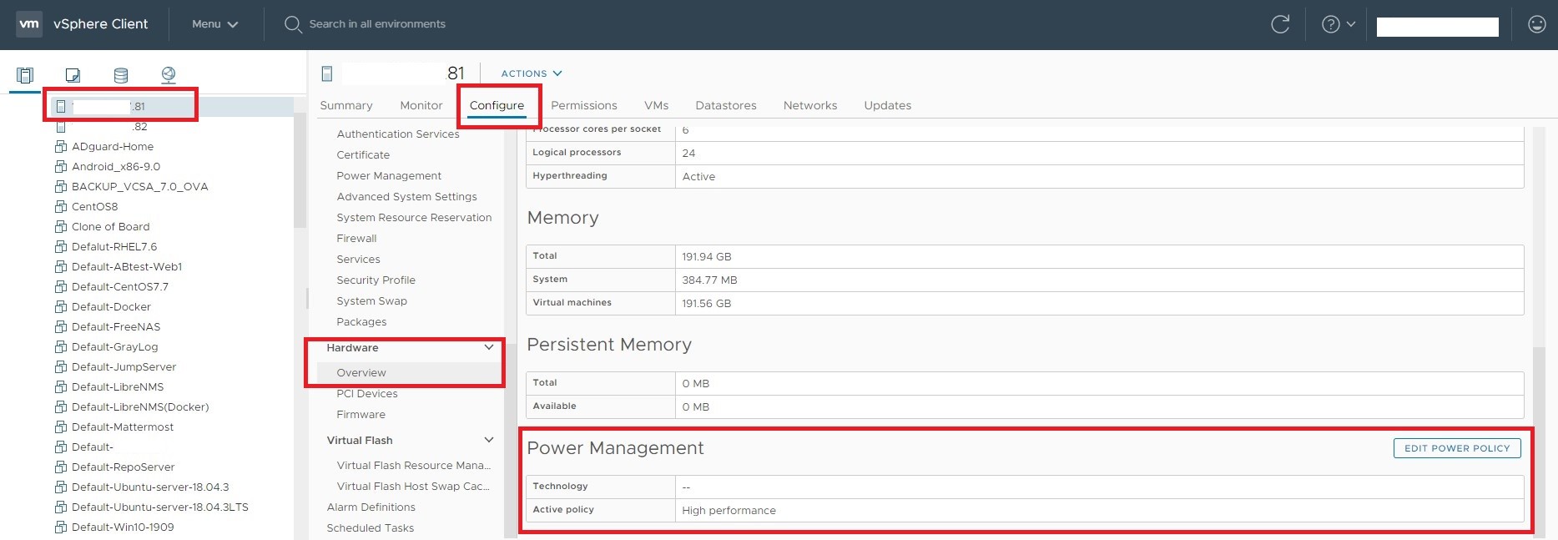The image size is (1558, 540).
Task: Open the Help question mark menu
Action: pos(1339,24)
